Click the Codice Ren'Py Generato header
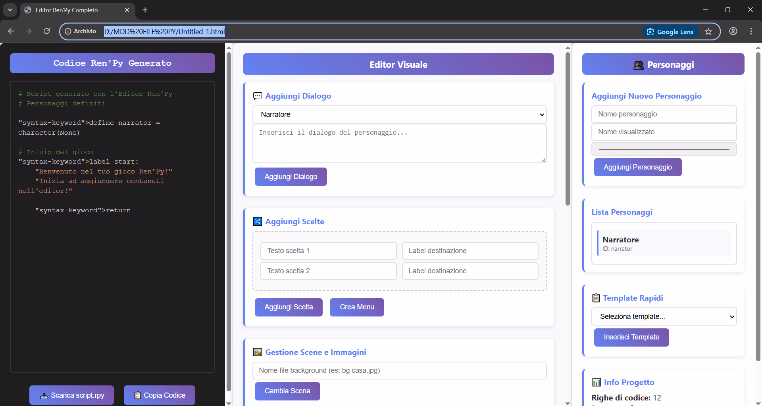Screen dimensions: 762x406 coord(112,63)
